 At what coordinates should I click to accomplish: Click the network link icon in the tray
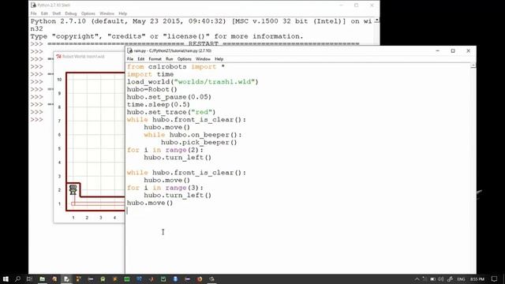[450, 278]
